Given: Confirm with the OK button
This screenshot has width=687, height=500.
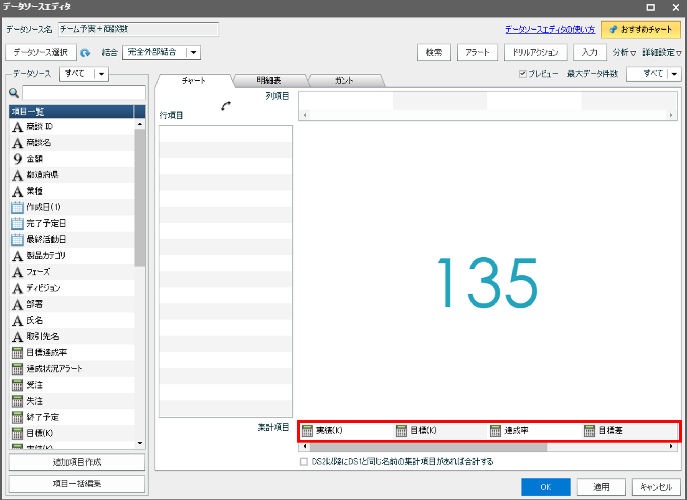Looking at the screenshot, I should click(x=546, y=487).
